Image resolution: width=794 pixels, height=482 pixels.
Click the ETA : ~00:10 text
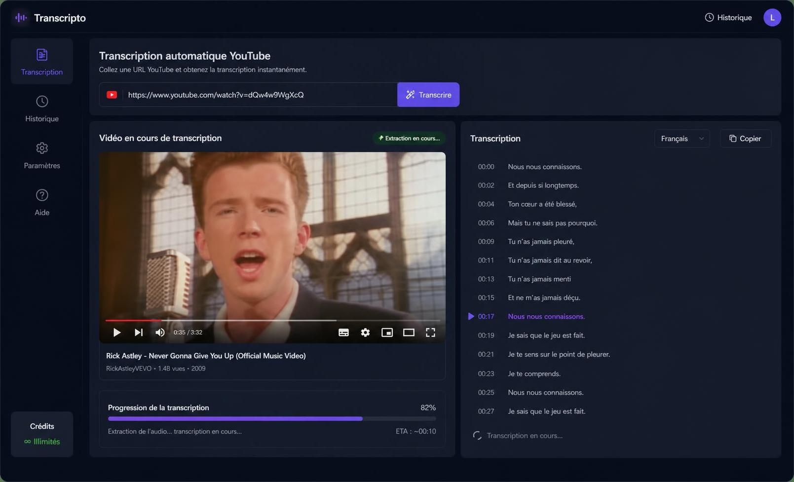click(x=416, y=431)
